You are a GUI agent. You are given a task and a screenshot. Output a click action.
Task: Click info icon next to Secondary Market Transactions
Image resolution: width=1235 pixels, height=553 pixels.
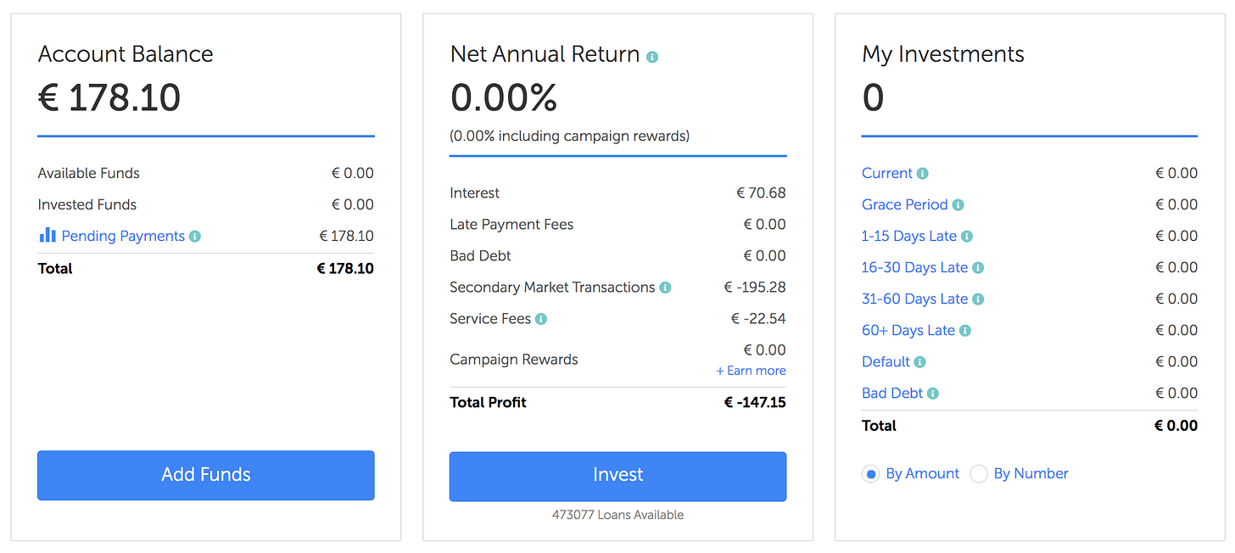coord(665,288)
